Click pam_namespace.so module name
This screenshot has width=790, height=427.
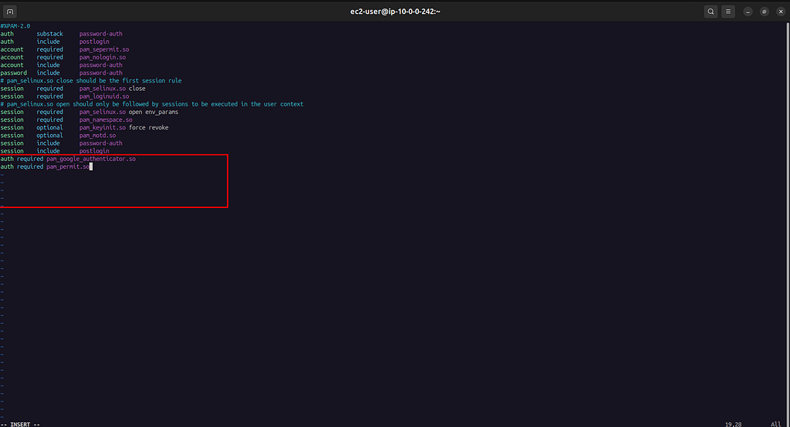tap(106, 119)
